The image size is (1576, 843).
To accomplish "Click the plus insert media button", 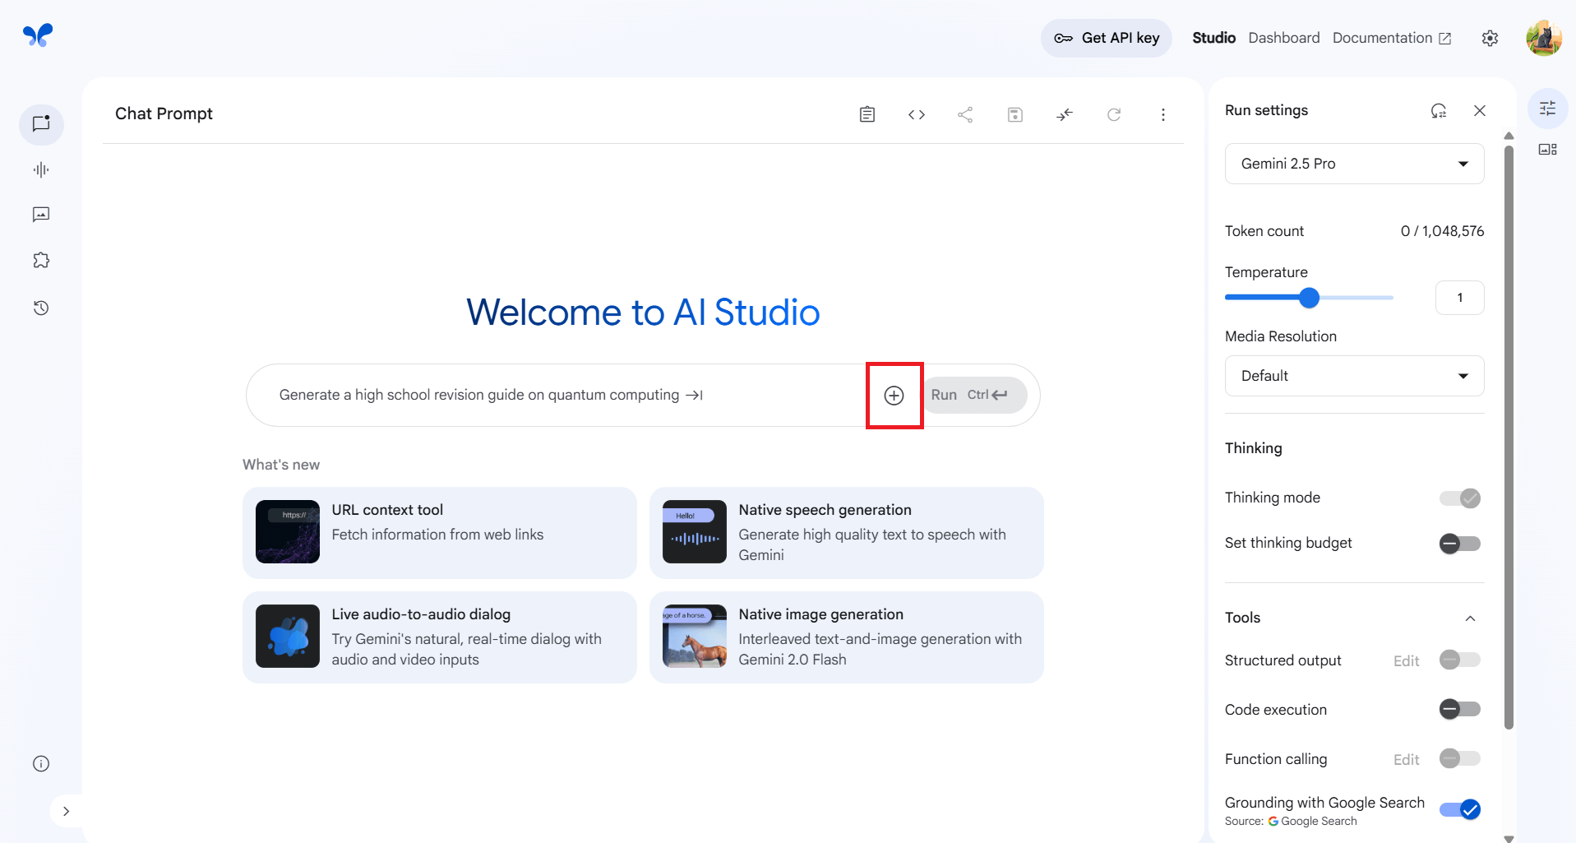I will [894, 396].
